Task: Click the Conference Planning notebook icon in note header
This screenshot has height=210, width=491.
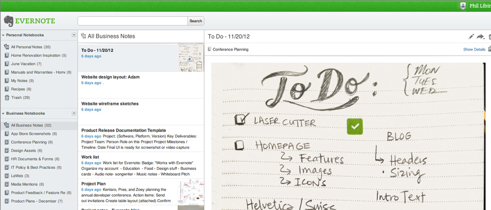Action: (x=210, y=49)
